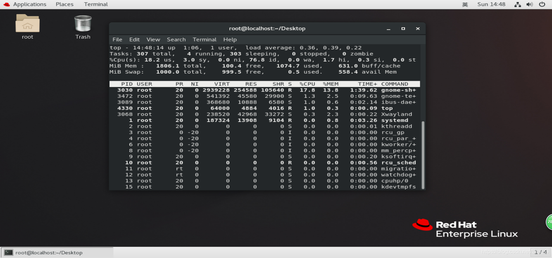Image resolution: width=552 pixels, height=258 pixels.
Task: Click the systemd process row
Action: point(265,121)
